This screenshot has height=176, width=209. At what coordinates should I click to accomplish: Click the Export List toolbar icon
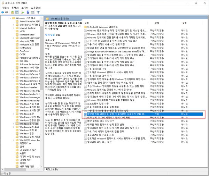click(x=22, y=12)
